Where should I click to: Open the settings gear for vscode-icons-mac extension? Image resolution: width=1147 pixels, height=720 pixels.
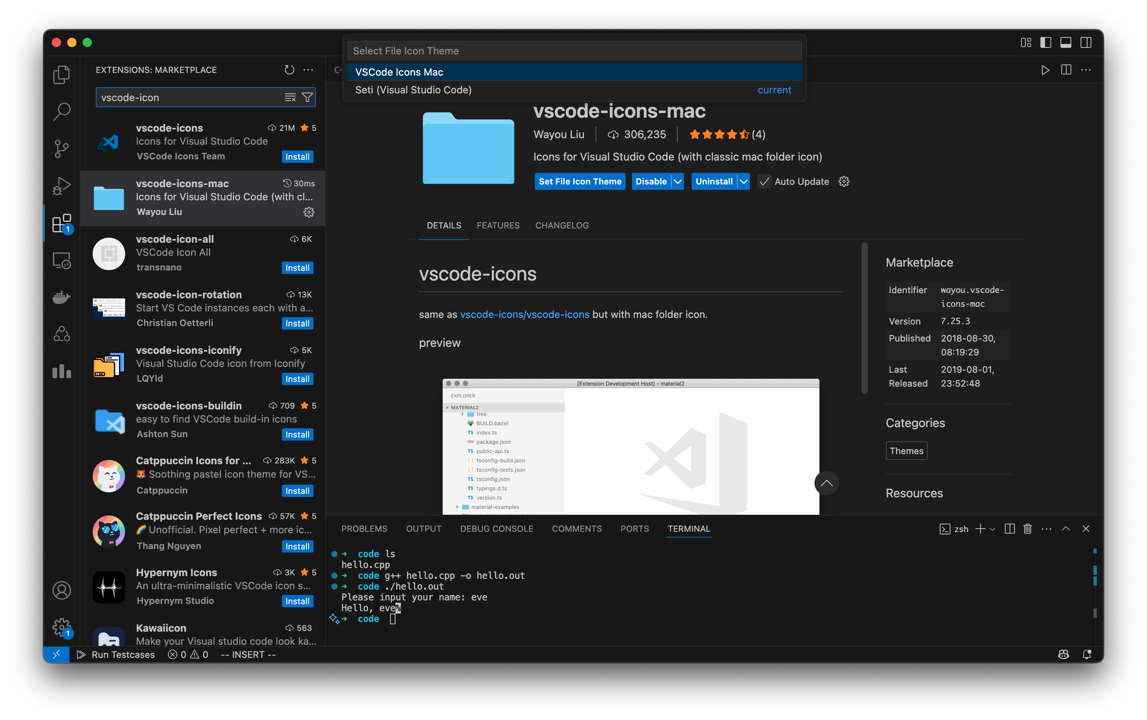pos(309,213)
